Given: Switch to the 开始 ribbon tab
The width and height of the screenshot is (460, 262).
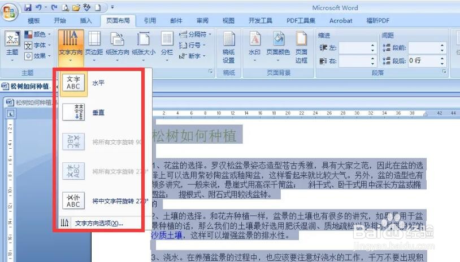Looking at the screenshot, I should (60, 20).
